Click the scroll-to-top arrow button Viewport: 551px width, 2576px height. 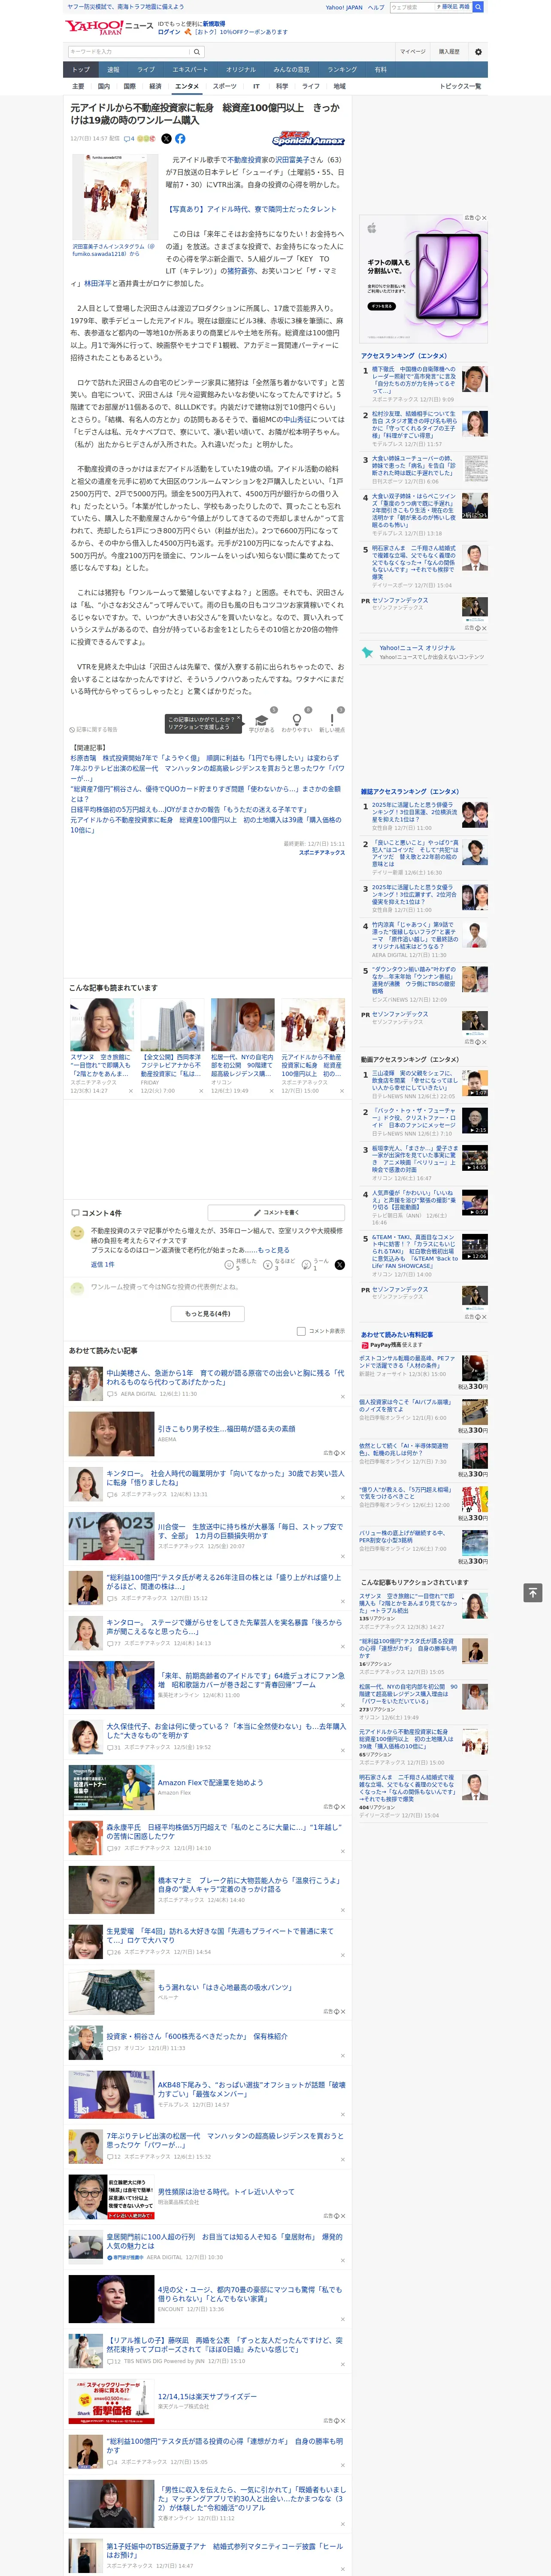click(x=533, y=1592)
